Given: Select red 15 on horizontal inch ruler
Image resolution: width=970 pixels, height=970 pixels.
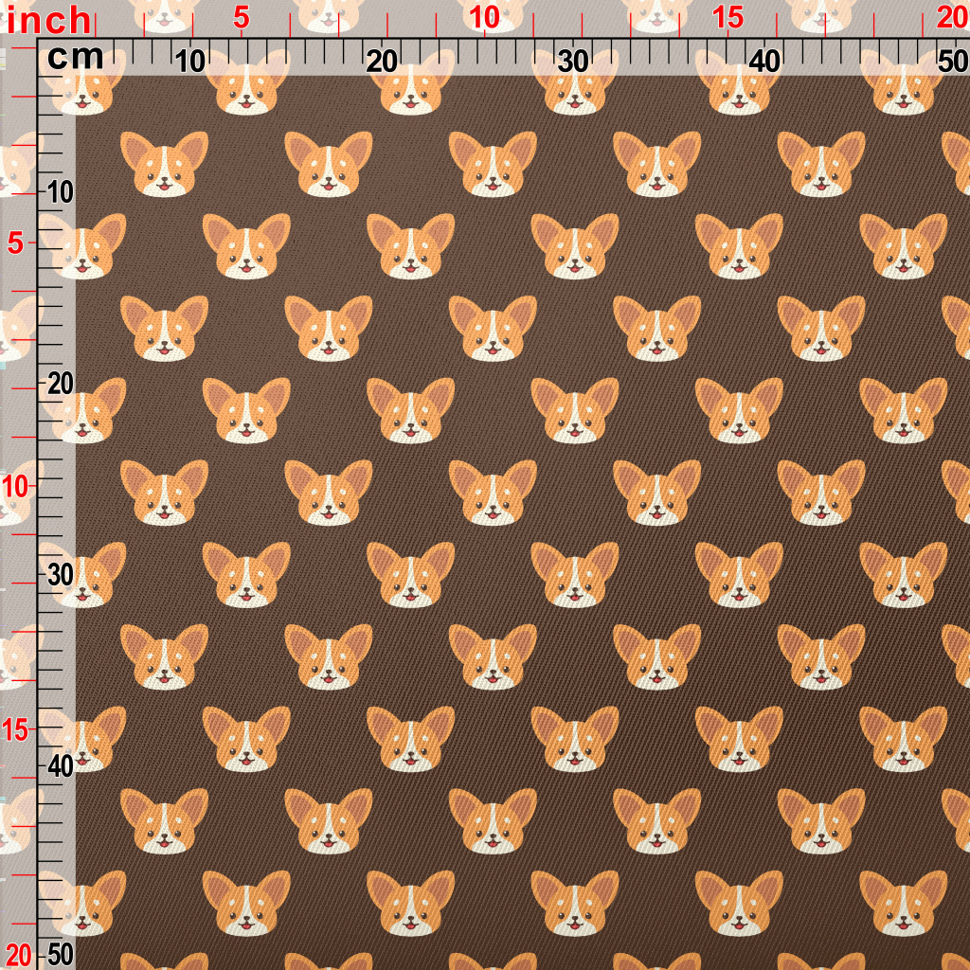Looking at the screenshot, I should (x=727, y=18).
